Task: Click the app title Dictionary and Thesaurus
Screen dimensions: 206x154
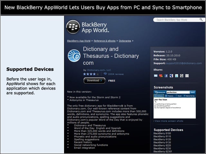Action: click(x=111, y=56)
